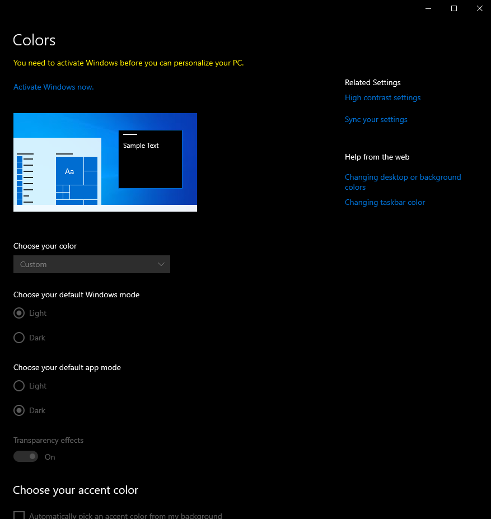Click the Choose your default app mode label
The width and height of the screenshot is (491, 519).
tap(67, 367)
